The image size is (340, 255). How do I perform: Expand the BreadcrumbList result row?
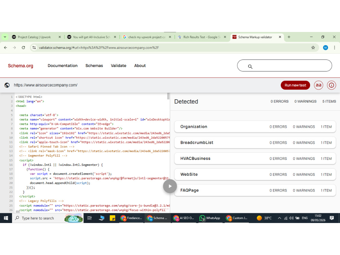(255, 143)
